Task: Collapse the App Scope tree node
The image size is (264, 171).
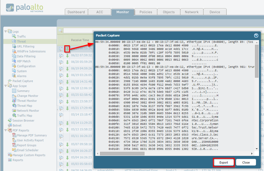Action: tap(5, 86)
